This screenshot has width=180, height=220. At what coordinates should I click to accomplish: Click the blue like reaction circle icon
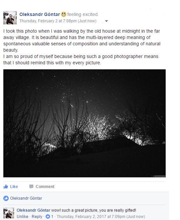point(6,198)
